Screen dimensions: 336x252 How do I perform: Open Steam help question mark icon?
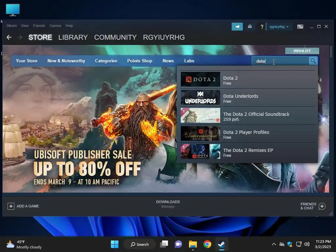point(262,27)
